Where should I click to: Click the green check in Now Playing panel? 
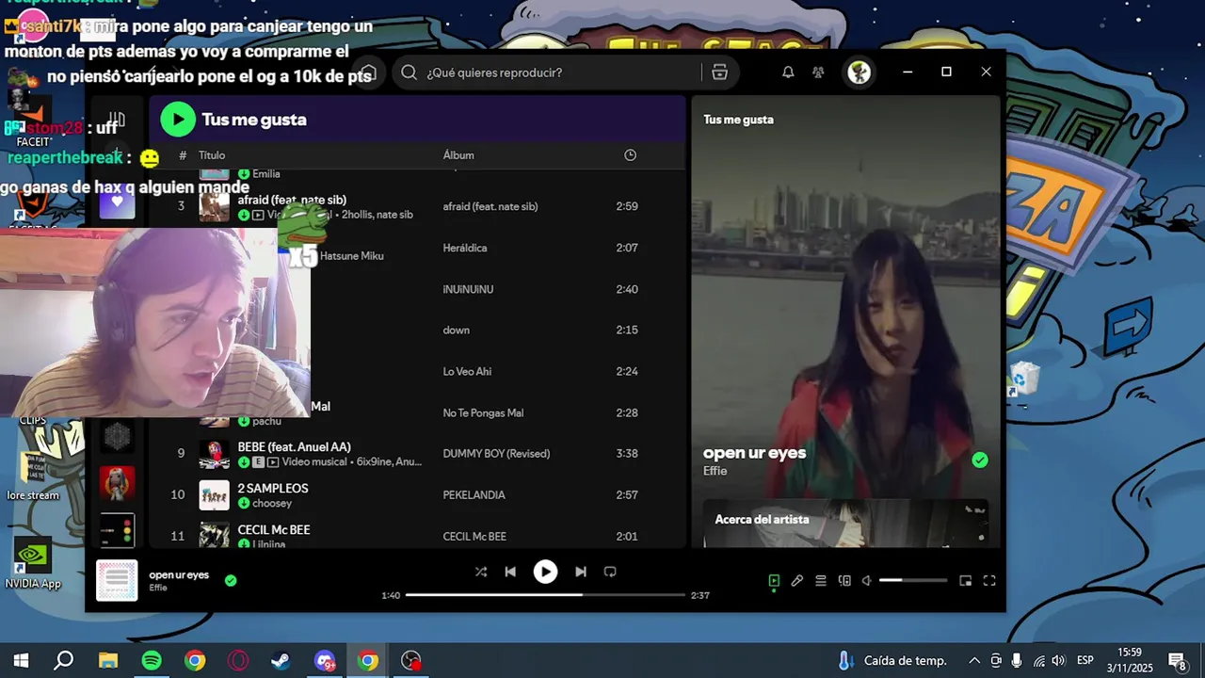980,460
